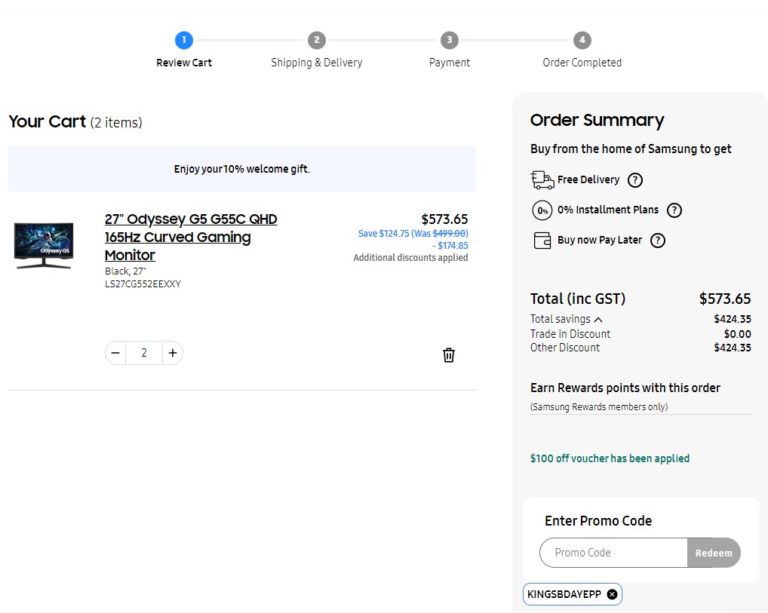This screenshot has height=613, width=768.
Task: Click the 0% installment badge icon
Action: click(x=542, y=210)
